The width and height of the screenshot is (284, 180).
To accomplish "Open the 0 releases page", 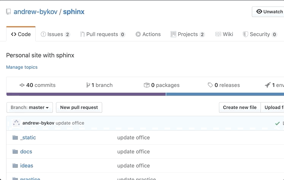I will click(x=224, y=85).
